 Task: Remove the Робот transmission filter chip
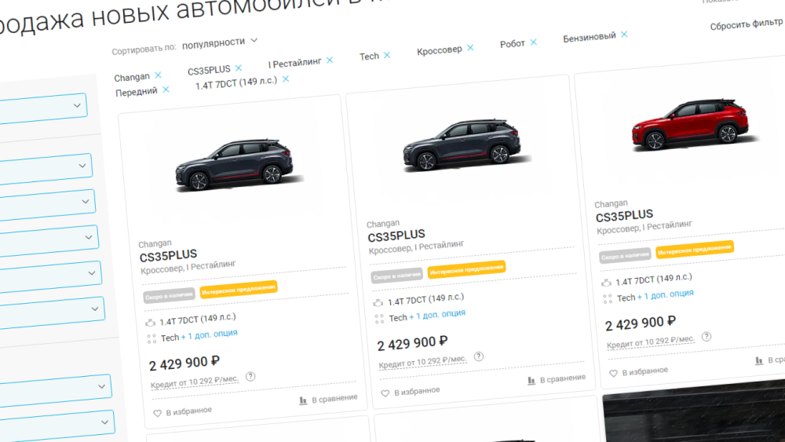coord(534,42)
